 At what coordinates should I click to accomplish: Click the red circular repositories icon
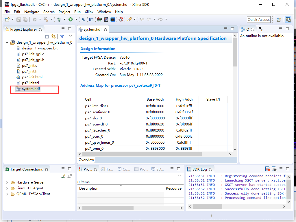(x=121, y=19)
